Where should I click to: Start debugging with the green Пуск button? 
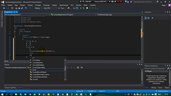click(61, 8)
